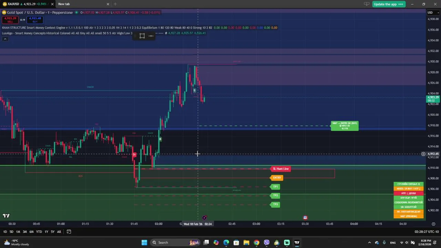The height and width of the screenshot is (248, 441).
Task: Click the red SELL 4,923.29 button
Action: point(10,20)
